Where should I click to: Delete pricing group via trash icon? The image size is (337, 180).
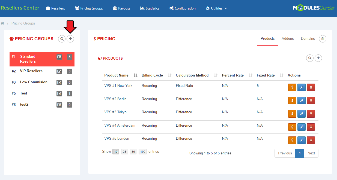[323, 39]
